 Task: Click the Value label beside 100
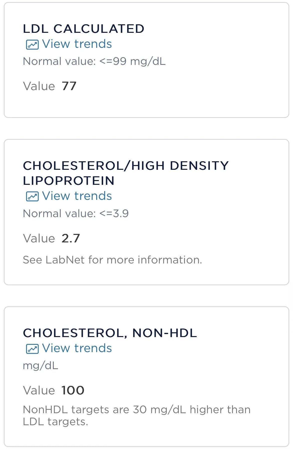39,390
